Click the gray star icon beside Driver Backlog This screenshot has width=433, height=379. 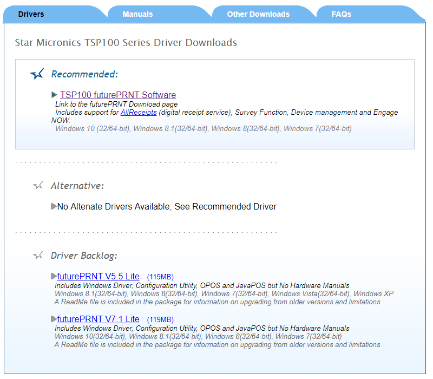[x=38, y=255]
